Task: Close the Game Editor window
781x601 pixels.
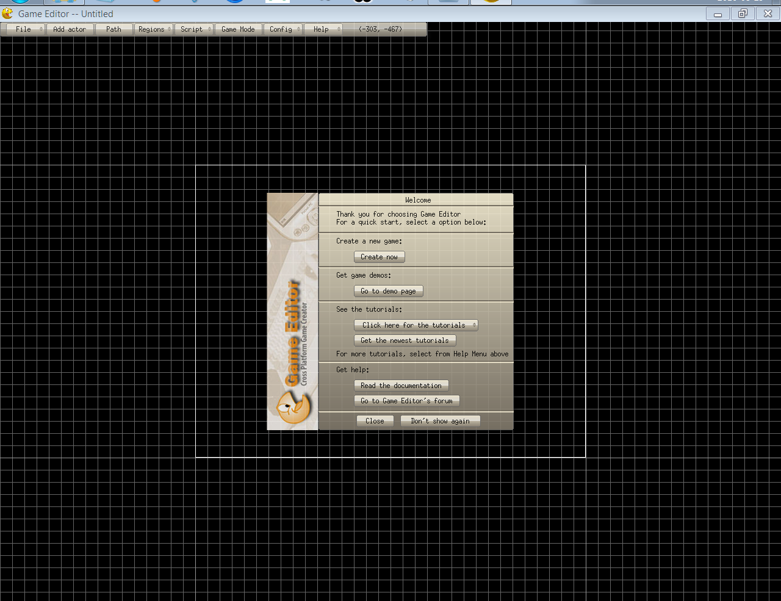Action: tap(768, 13)
